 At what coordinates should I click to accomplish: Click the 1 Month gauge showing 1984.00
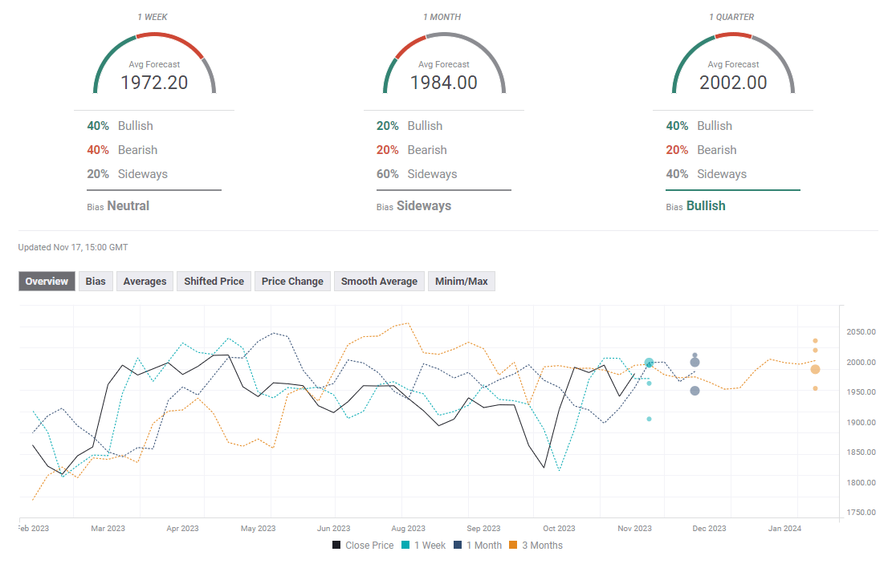443,66
